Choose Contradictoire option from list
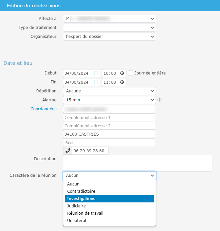Viewport: 220px width, 231px height. point(109,191)
